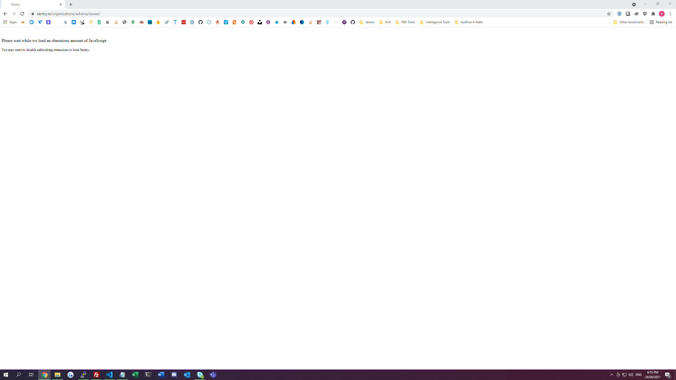
Task: Open the Firebase bookmark
Action: (158, 22)
